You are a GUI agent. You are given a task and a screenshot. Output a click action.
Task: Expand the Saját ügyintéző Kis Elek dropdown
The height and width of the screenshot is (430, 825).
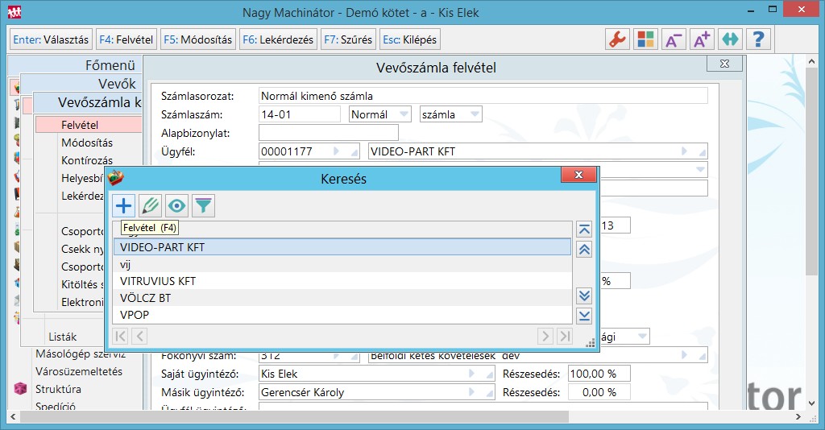point(487,374)
